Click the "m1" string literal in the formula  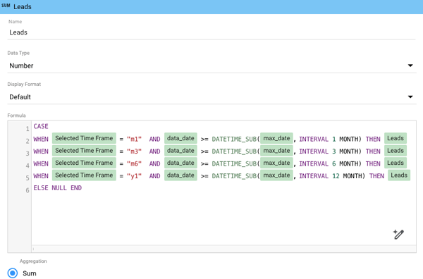pos(134,139)
